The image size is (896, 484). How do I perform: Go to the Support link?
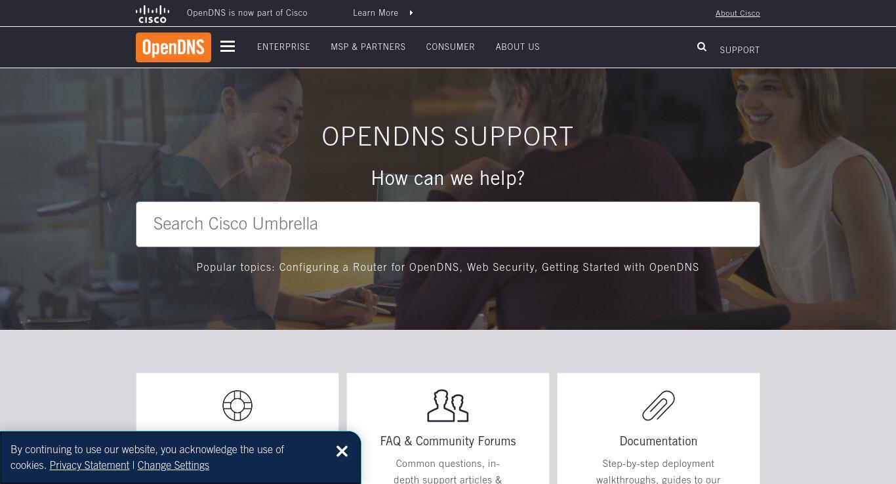(x=739, y=50)
